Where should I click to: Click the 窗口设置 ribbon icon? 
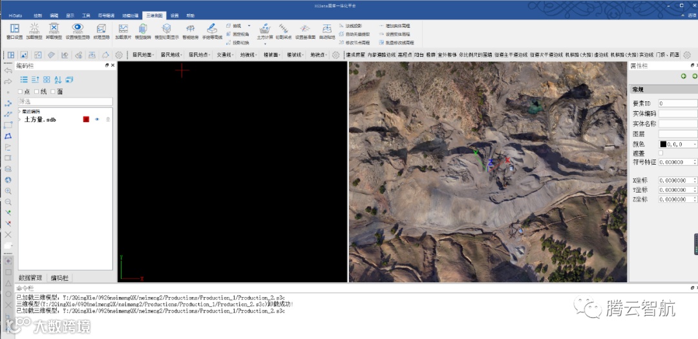click(15, 28)
